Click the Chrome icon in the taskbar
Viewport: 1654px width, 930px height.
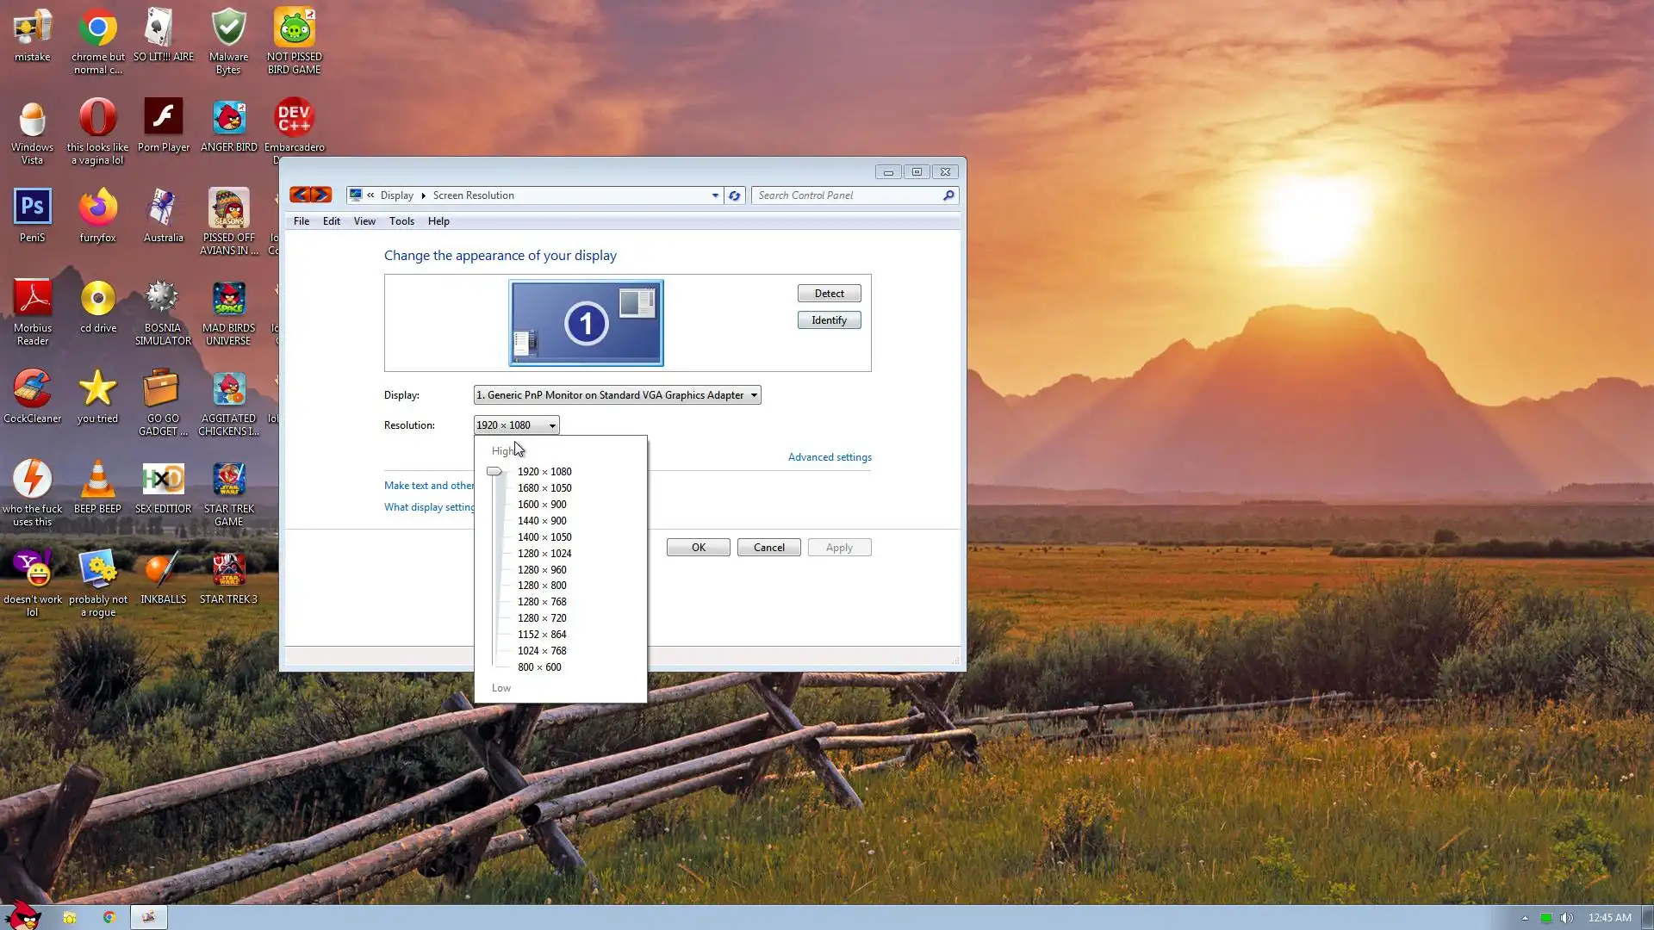(x=109, y=917)
